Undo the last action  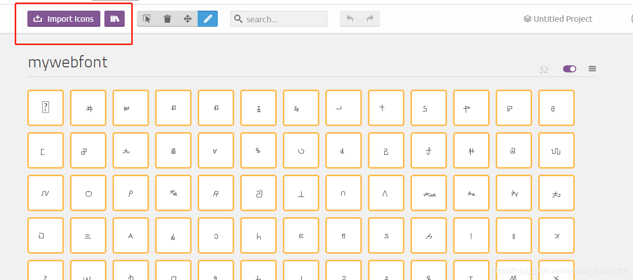point(350,19)
